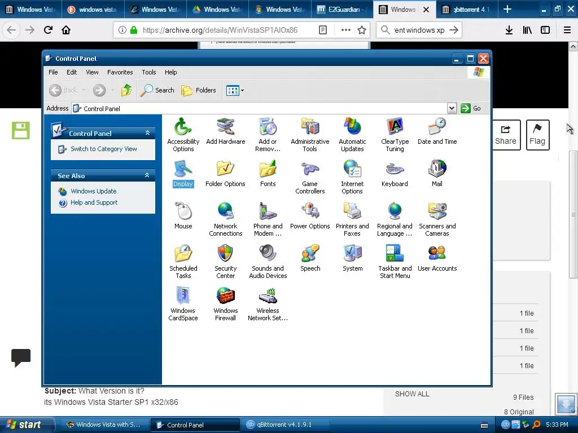Click the Go button beside Address
Image resolution: width=578 pixels, height=433 pixels.
tap(471, 108)
